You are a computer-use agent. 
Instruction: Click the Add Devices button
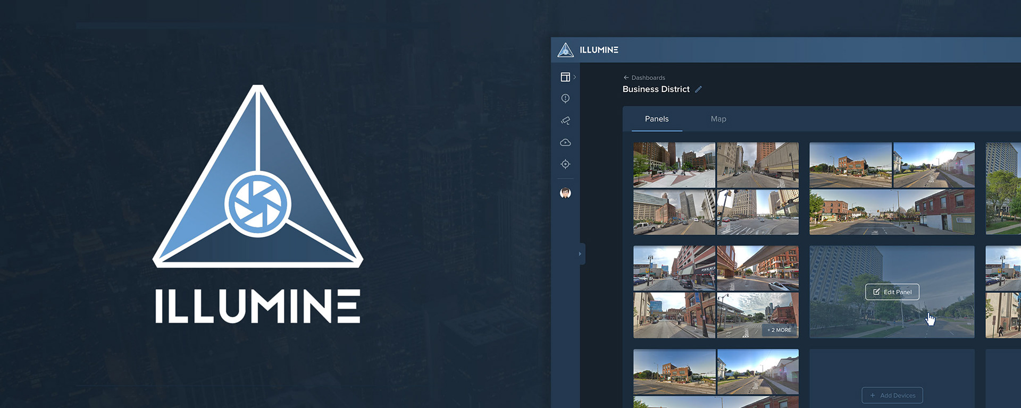tap(892, 395)
